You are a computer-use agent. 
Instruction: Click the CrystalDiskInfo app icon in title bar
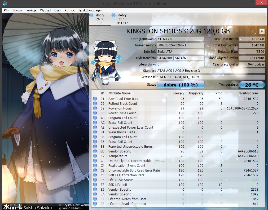click(x=5, y=3)
